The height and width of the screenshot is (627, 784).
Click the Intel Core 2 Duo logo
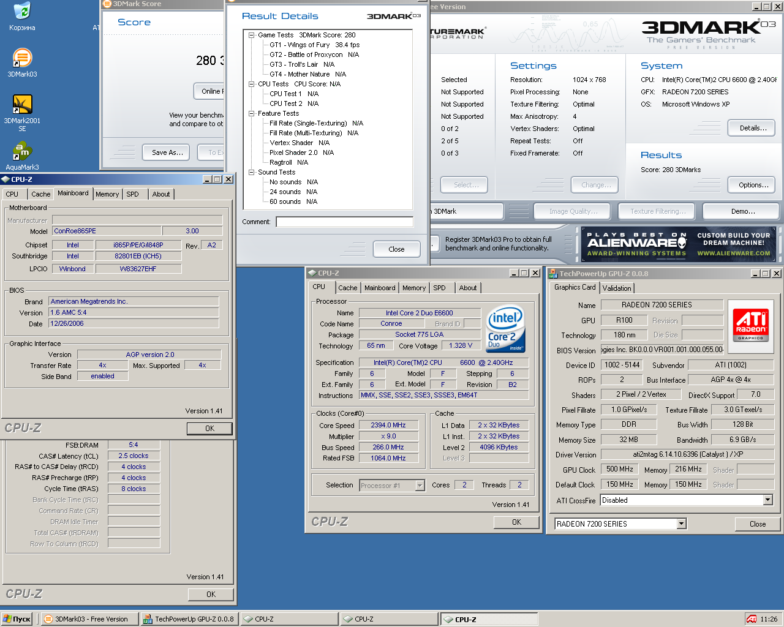[505, 329]
